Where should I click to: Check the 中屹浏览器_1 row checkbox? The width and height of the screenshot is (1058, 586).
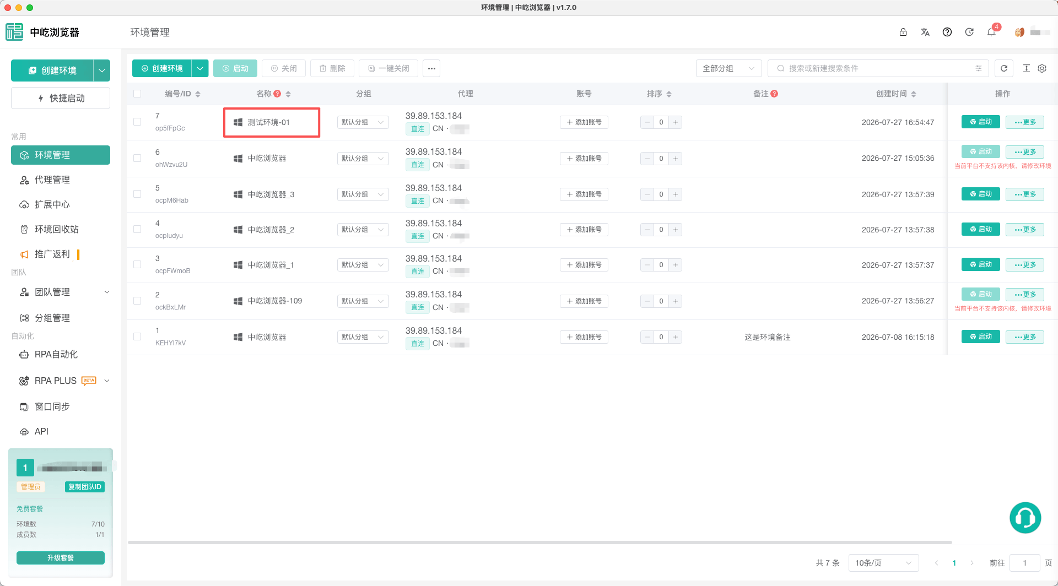coord(137,264)
